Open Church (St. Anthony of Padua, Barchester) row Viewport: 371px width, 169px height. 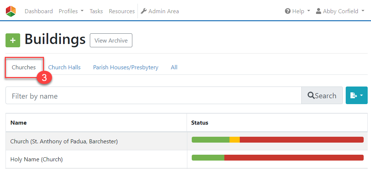pos(187,141)
